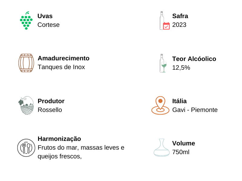This screenshot has height=181, width=242.
Task: Click the orange location pin icon
Action: 160,105
